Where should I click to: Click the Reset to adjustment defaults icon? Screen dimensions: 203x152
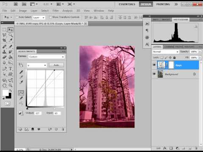pyautogui.click(x=56, y=129)
